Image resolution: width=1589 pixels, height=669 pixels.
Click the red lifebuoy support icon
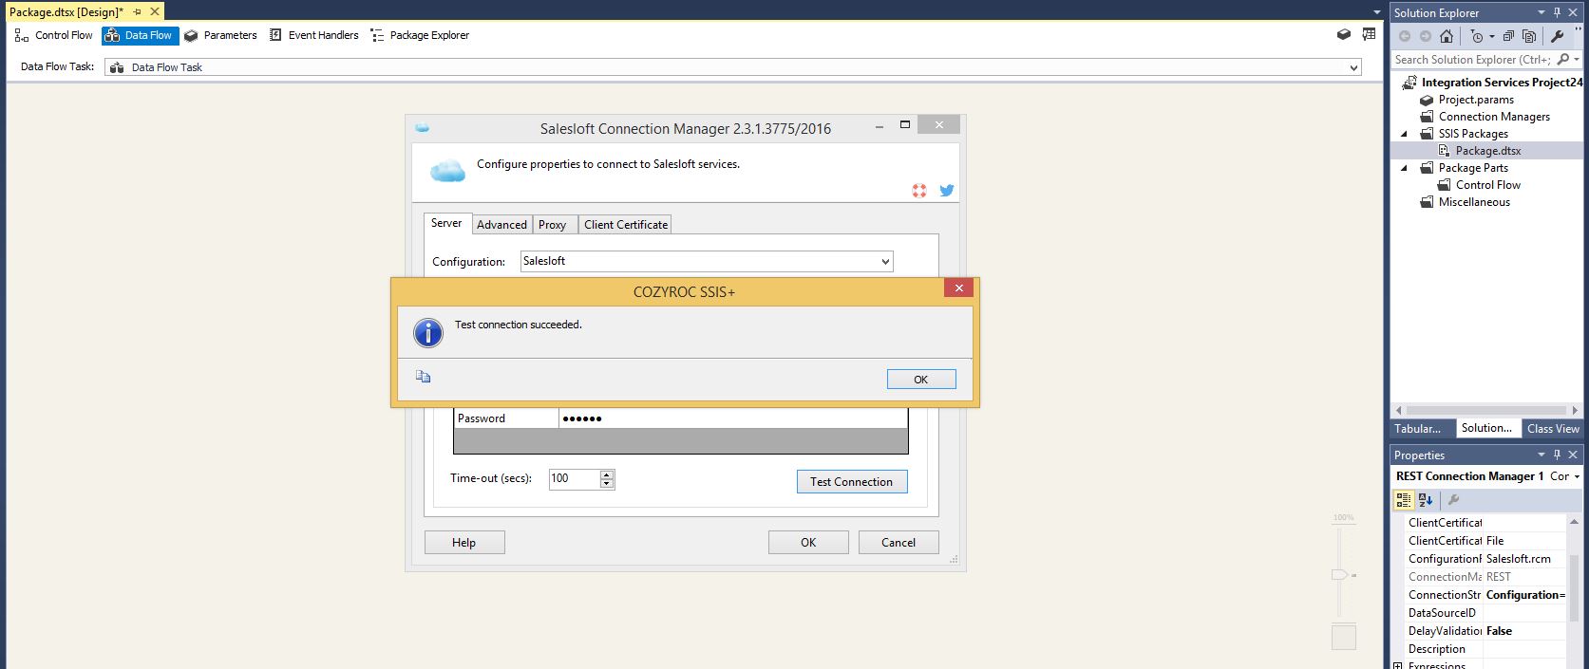(x=919, y=191)
